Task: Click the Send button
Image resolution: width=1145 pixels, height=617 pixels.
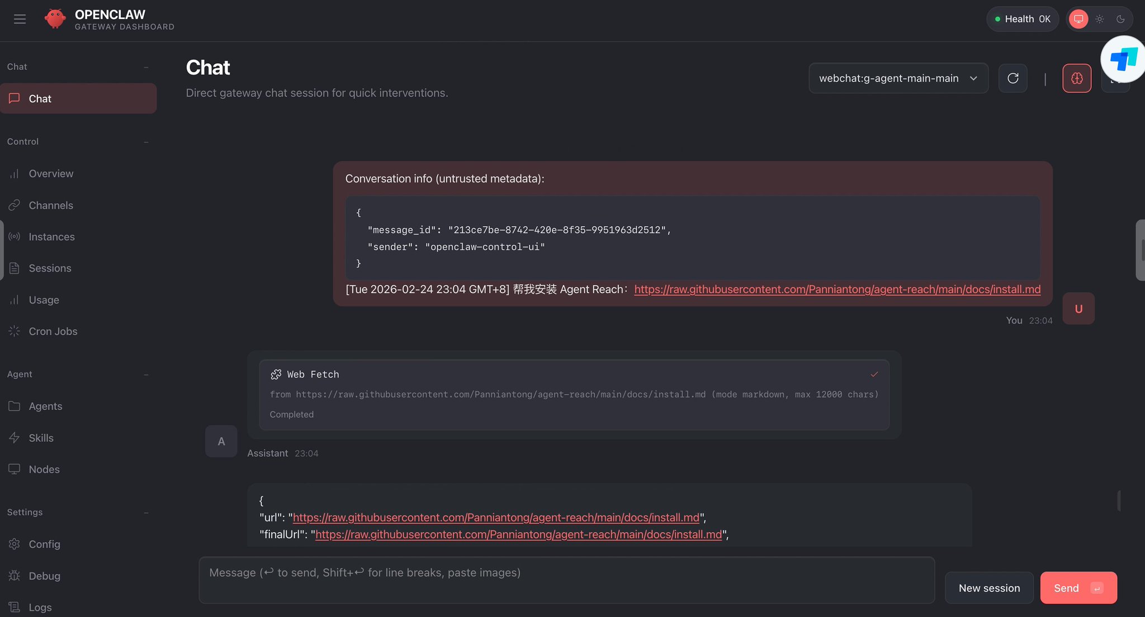Action: point(1078,588)
